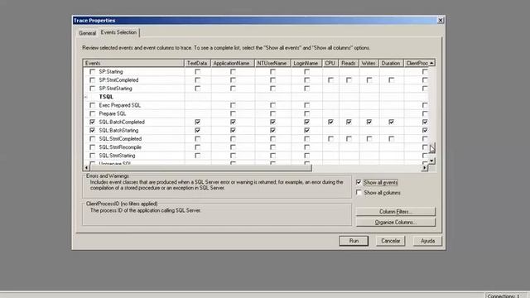Enable the SQL:StmtStarting event checkbox

pos(92,156)
